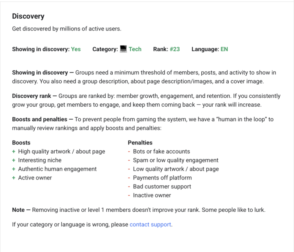Click Spam or low quality engagement item

pyautogui.click(x=176, y=160)
